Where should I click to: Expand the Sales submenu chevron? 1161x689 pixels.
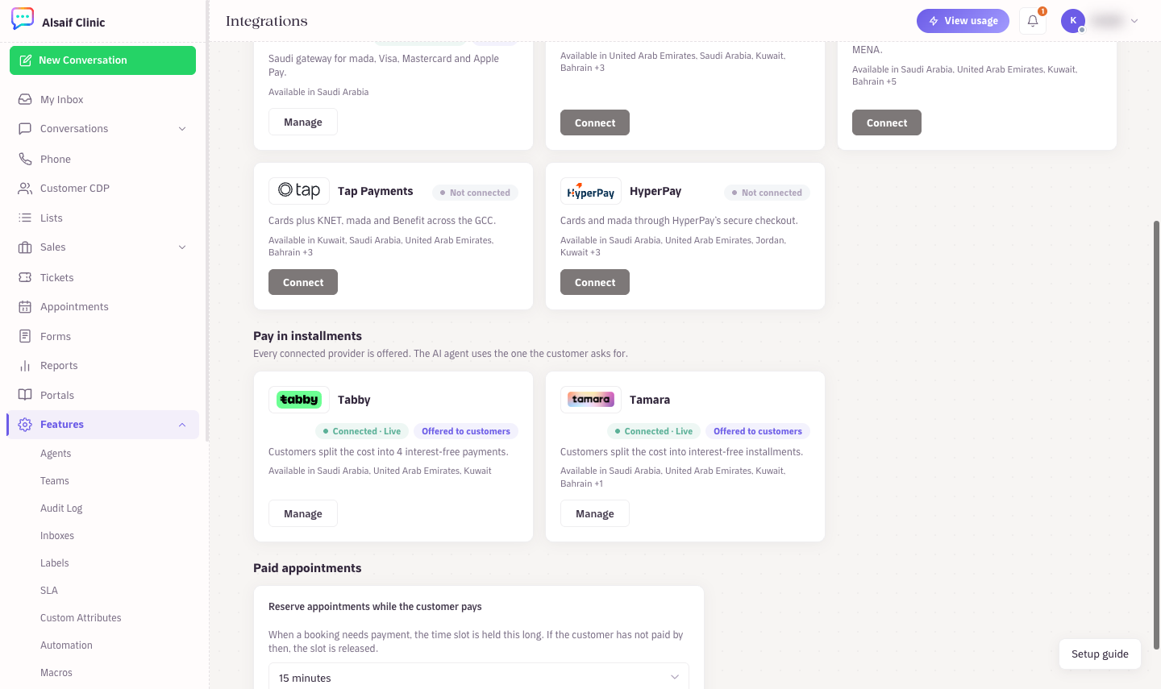(182, 247)
